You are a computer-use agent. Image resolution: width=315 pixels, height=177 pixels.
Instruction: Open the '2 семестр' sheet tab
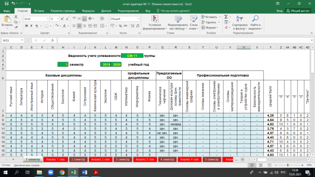[x=78, y=160]
